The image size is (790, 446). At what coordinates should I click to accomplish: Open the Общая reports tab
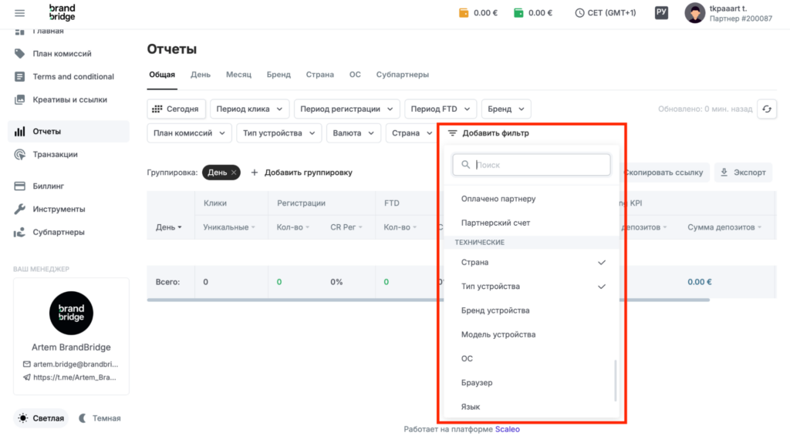[162, 75]
